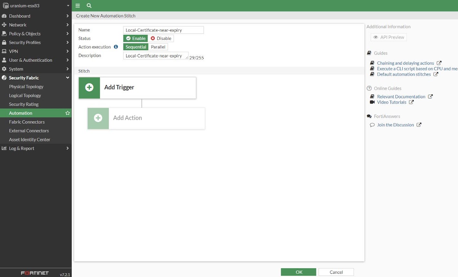Image resolution: width=458 pixels, height=277 pixels.
Task: Open the search icon in top bar
Action: [x=89, y=5]
